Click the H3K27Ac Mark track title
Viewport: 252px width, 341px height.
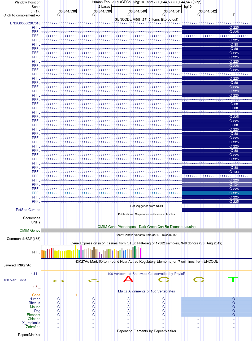pyautogui.click(x=146, y=261)
